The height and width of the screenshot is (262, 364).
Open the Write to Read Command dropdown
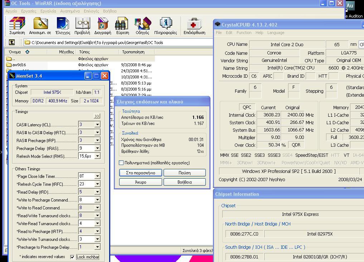point(97,208)
